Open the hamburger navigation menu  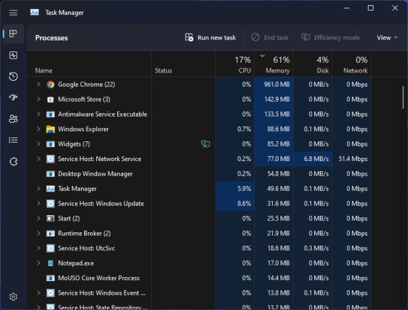coord(13,13)
